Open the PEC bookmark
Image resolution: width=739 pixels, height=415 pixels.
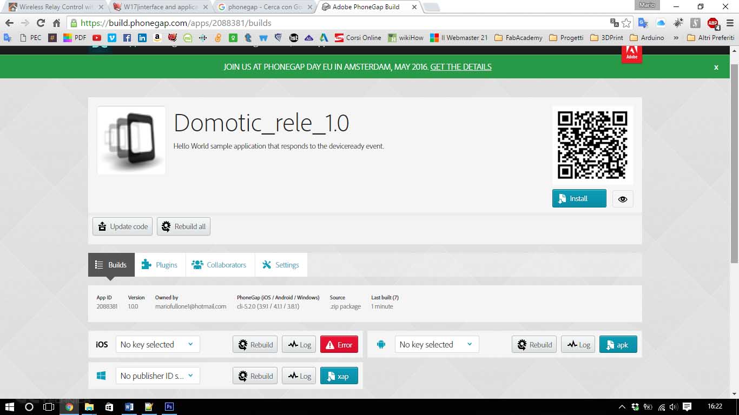point(30,38)
